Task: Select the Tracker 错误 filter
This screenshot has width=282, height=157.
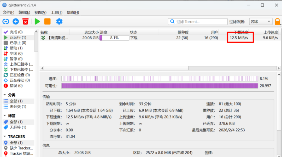Action: click(x=18, y=153)
